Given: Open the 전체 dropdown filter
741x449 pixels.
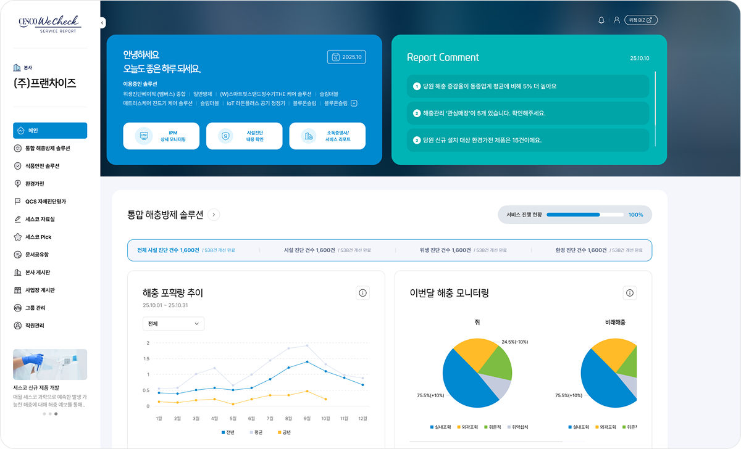Looking at the screenshot, I should point(173,324).
